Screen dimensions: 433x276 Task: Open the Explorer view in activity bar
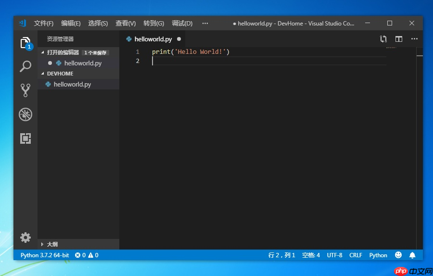pyautogui.click(x=25, y=43)
